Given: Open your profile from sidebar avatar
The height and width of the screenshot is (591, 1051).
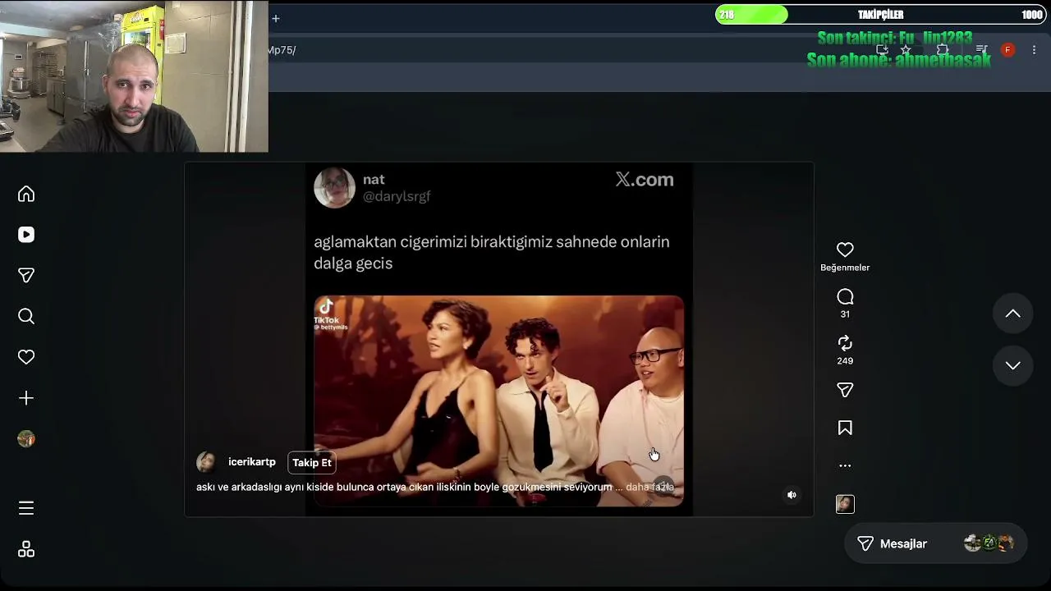Looking at the screenshot, I should pos(26,439).
